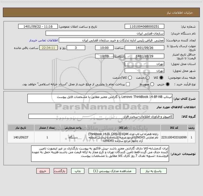This screenshot has height=196, width=203.
Task: Click the requester field مجتبی فیاض
Action: 112,40
